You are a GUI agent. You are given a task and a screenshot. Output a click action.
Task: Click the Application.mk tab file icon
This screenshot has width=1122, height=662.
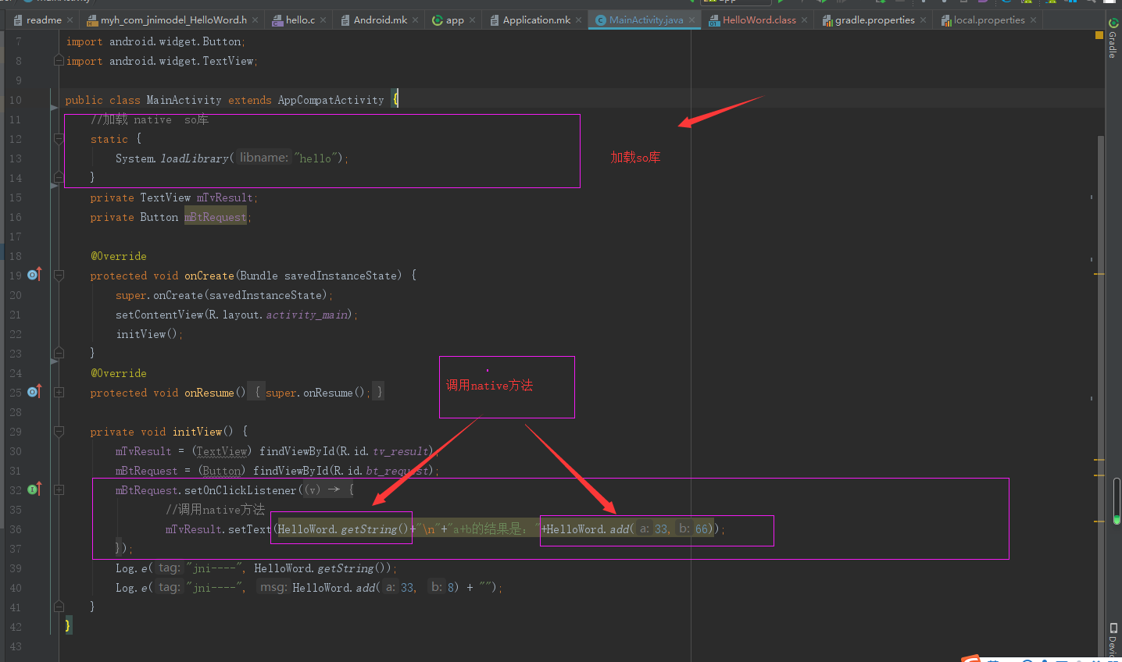click(x=495, y=20)
